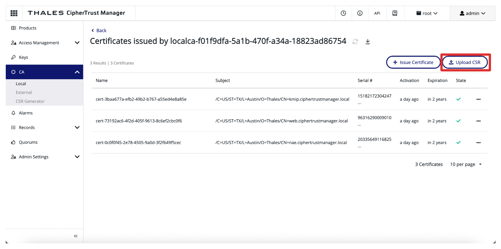Select External under CA menu

click(24, 92)
